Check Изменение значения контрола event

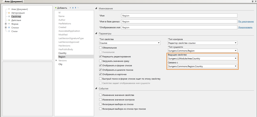tap(100, 100)
